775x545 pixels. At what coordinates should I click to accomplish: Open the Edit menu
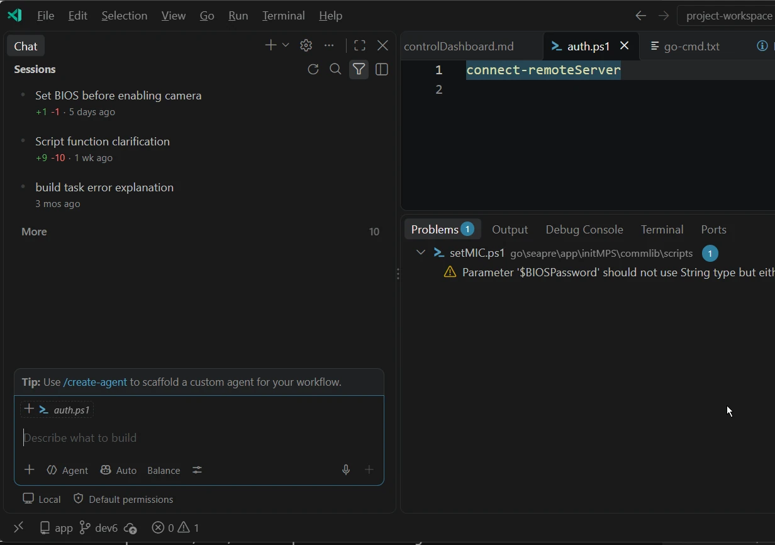click(78, 16)
